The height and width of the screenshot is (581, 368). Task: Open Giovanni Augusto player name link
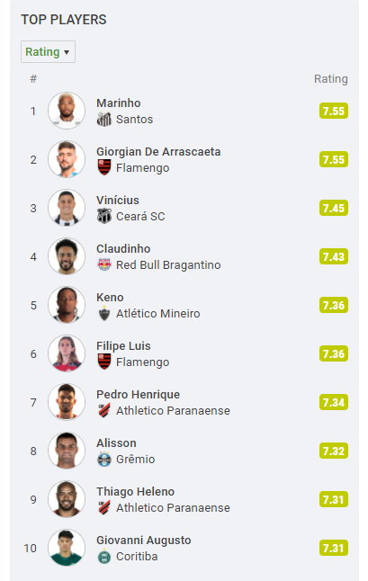144,540
